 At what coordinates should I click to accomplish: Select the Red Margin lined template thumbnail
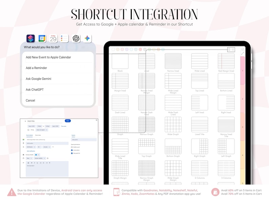226,61
